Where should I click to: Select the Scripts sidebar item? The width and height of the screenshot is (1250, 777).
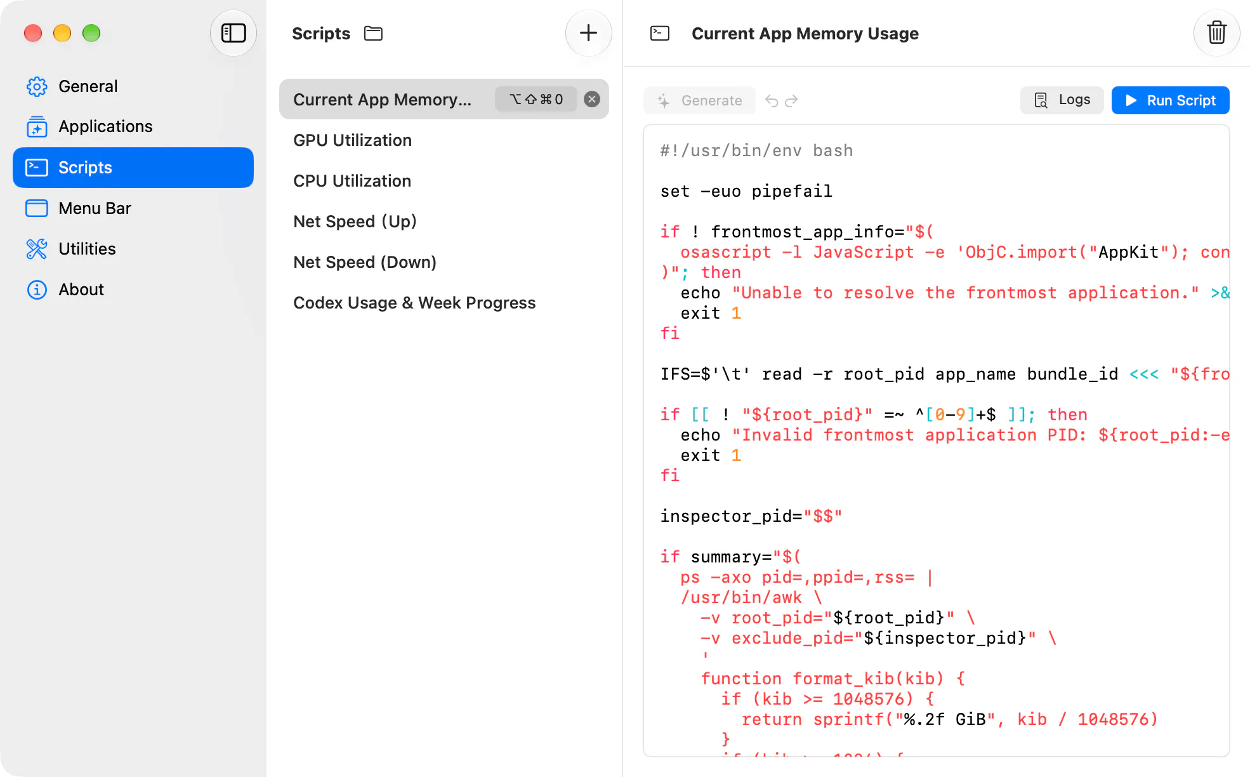click(133, 168)
